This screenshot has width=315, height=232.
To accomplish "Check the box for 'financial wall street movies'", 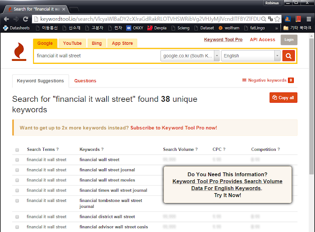I will pos(17,180).
